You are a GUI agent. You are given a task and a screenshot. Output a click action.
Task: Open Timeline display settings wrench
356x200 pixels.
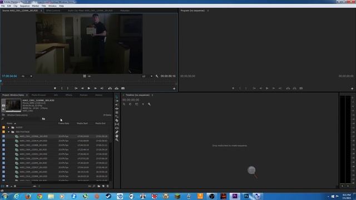pos(149,104)
